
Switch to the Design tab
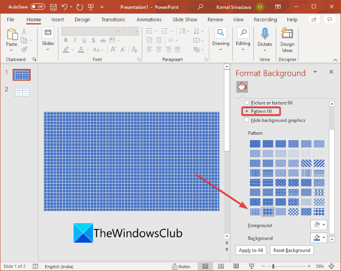click(82, 20)
